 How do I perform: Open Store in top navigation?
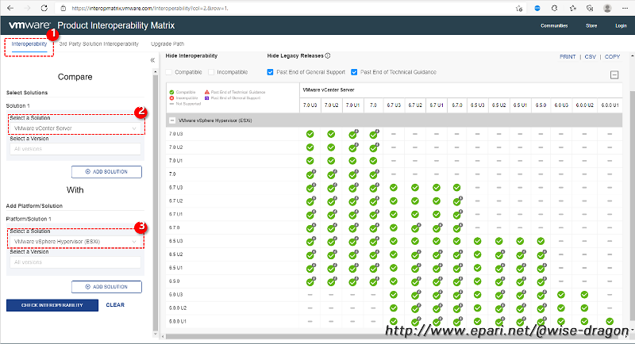pos(591,25)
